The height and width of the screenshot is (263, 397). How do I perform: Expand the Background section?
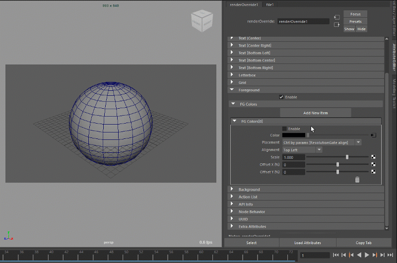(x=249, y=190)
